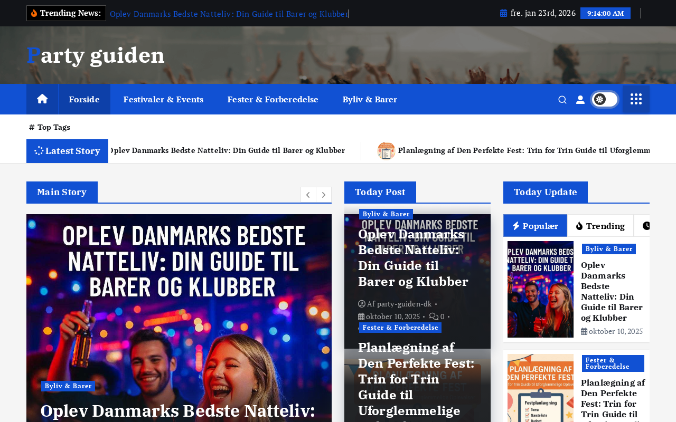
Task: Toggle the dark mode switch
Action: click(605, 99)
